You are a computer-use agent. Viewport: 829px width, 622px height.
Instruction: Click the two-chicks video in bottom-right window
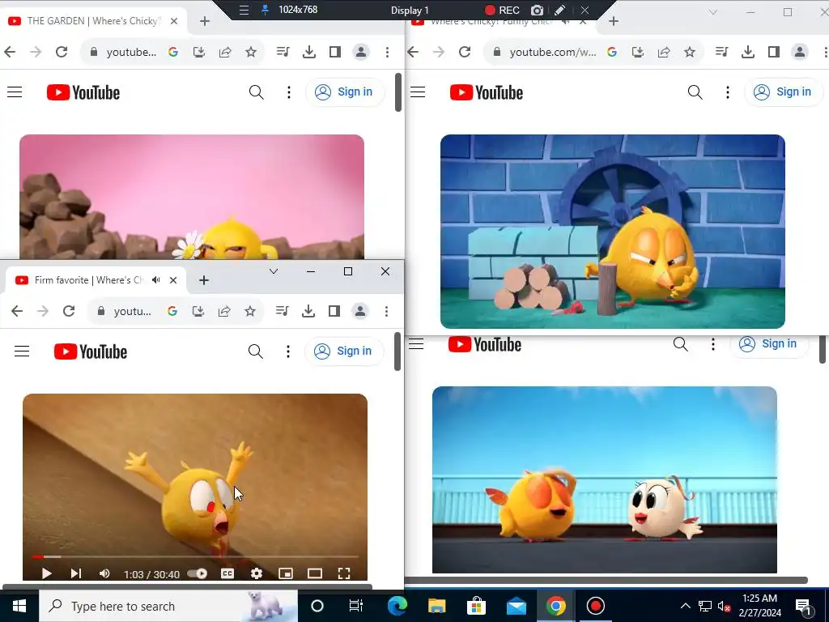point(605,479)
